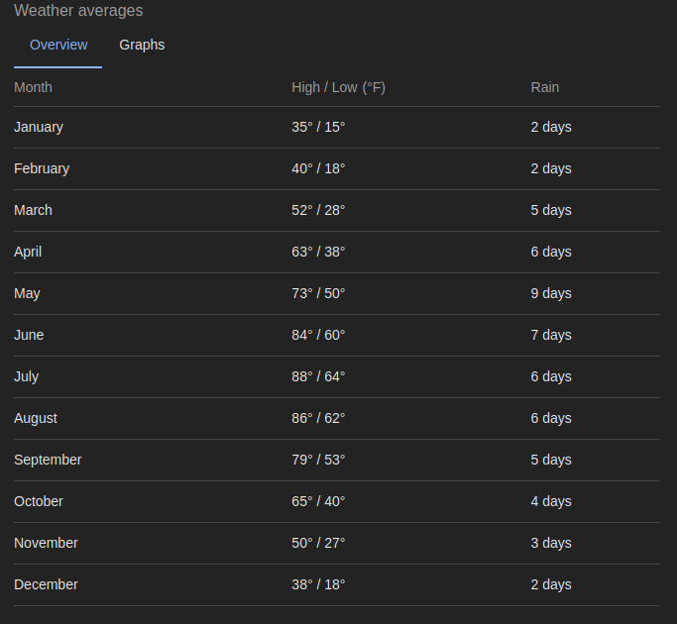Click March's '5 days' rain value

(551, 210)
